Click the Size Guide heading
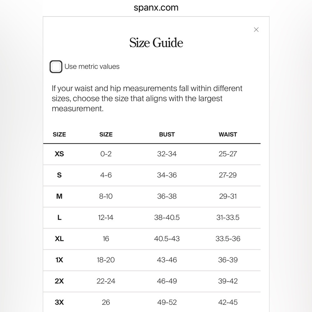Viewport: 312px width, 312px height. click(x=156, y=43)
